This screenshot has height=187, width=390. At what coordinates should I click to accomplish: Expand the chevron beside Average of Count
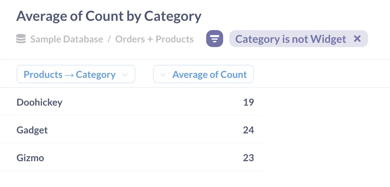pyautogui.click(x=163, y=75)
